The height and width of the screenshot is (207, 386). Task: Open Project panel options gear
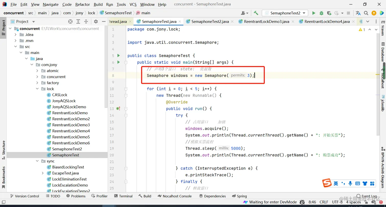tap(96, 22)
